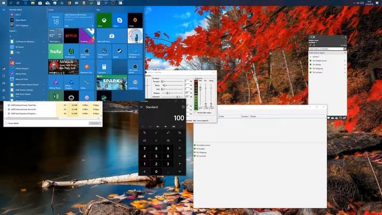Click the Start menu Power icon
The height and width of the screenshot is (215, 382).
(4, 97)
